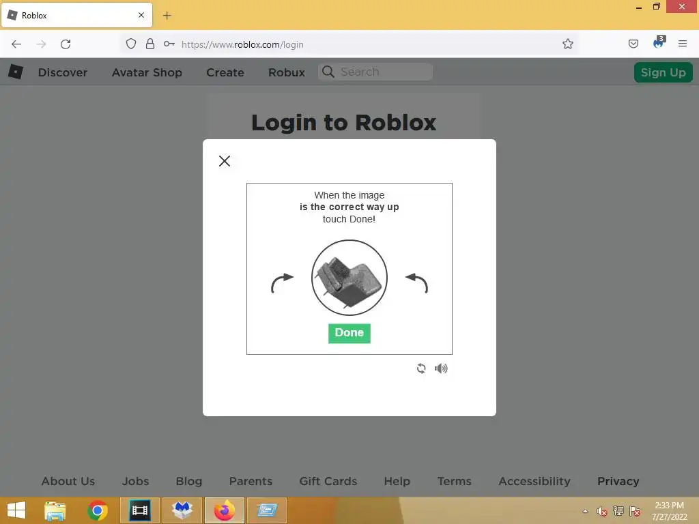The width and height of the screenshot is (699, 524).
Task: Open the network tray icon
Action: pyautogui.click(x=618, y=511)
